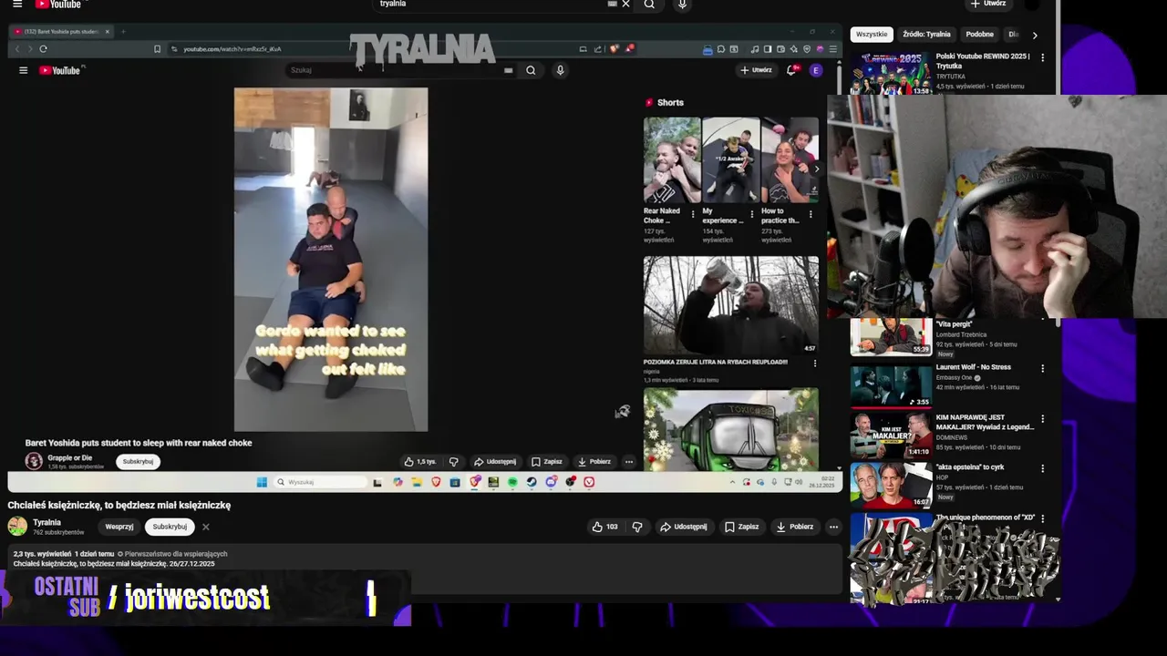This screenshot has height=656, width=1167.
Task: Dismiss the subscribe prompt X next to Subskrybuj
Action: coord(206,527)
